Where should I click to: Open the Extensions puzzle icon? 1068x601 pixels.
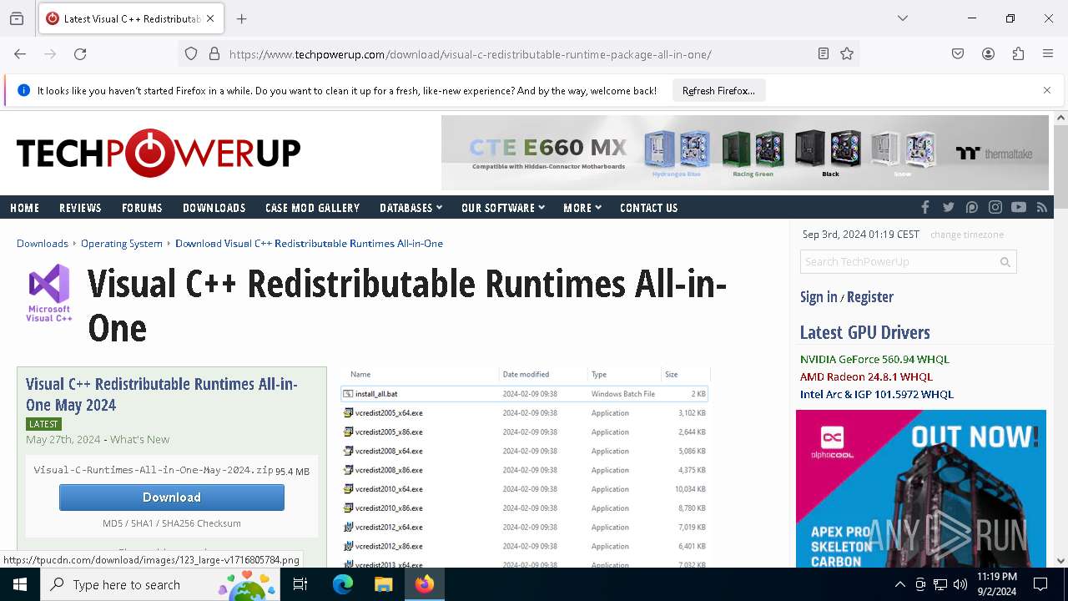pyautogui.click(x=1018, y=54)
